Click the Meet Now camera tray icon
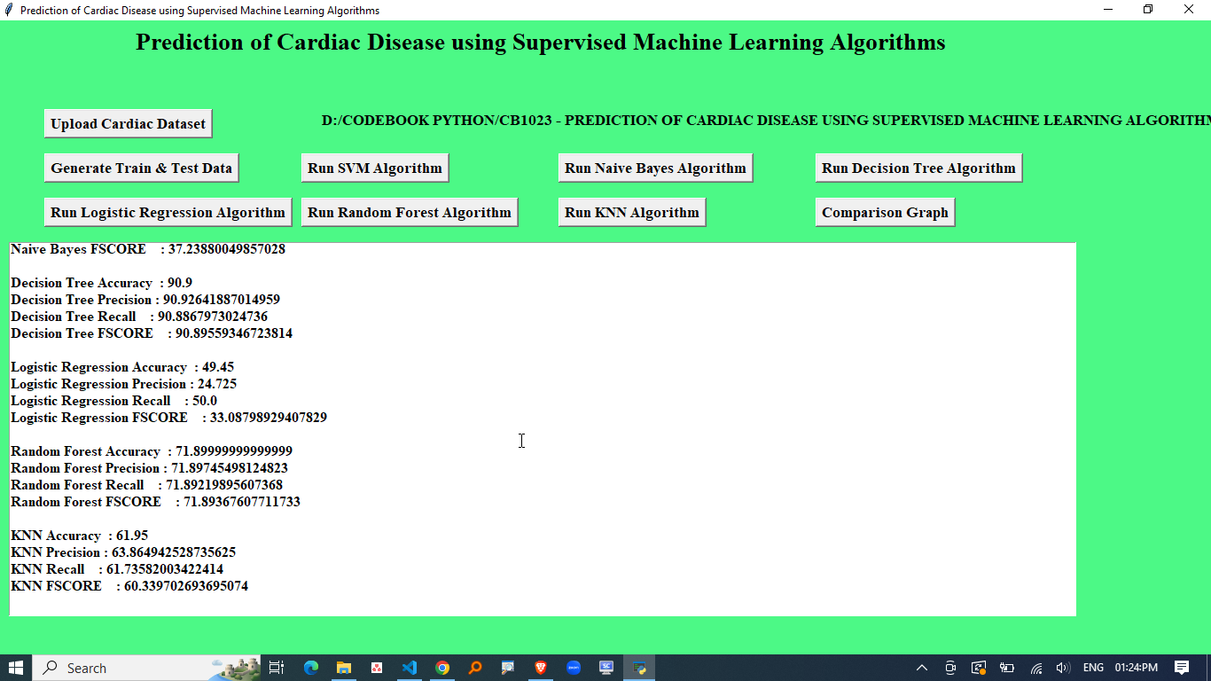Image resolution: width=1211 pixels, height=681 pixels. point(950,668)
